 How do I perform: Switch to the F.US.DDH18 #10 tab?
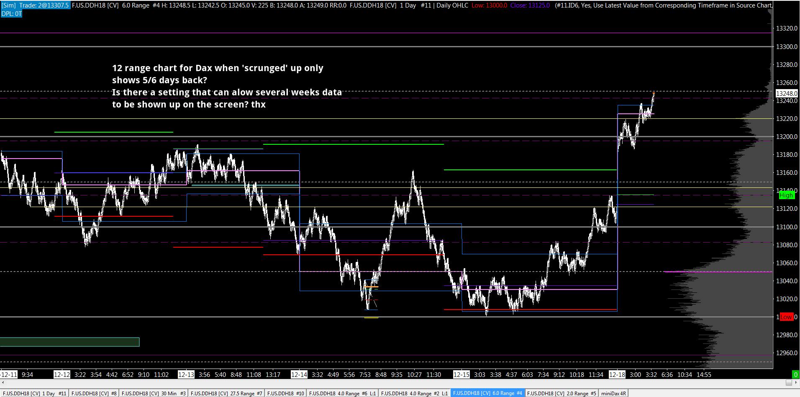(x=286, y=393)
